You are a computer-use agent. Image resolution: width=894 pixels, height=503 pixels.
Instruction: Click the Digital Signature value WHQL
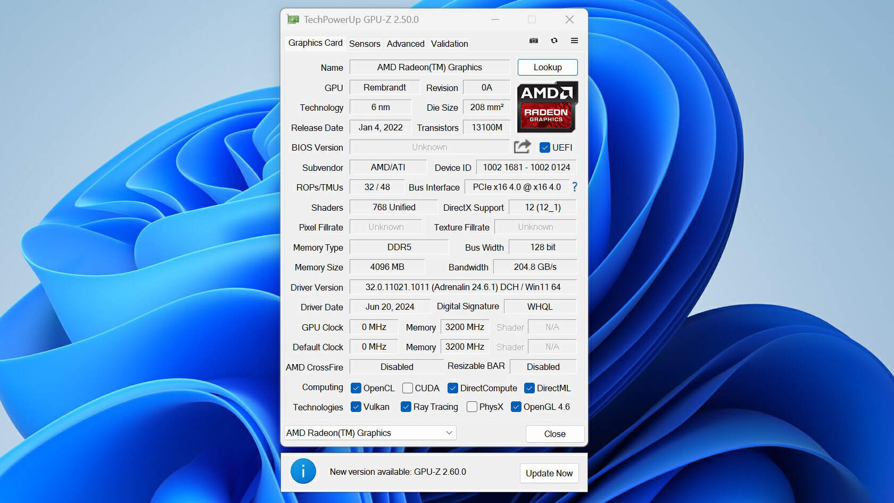[x=540, y=307]
